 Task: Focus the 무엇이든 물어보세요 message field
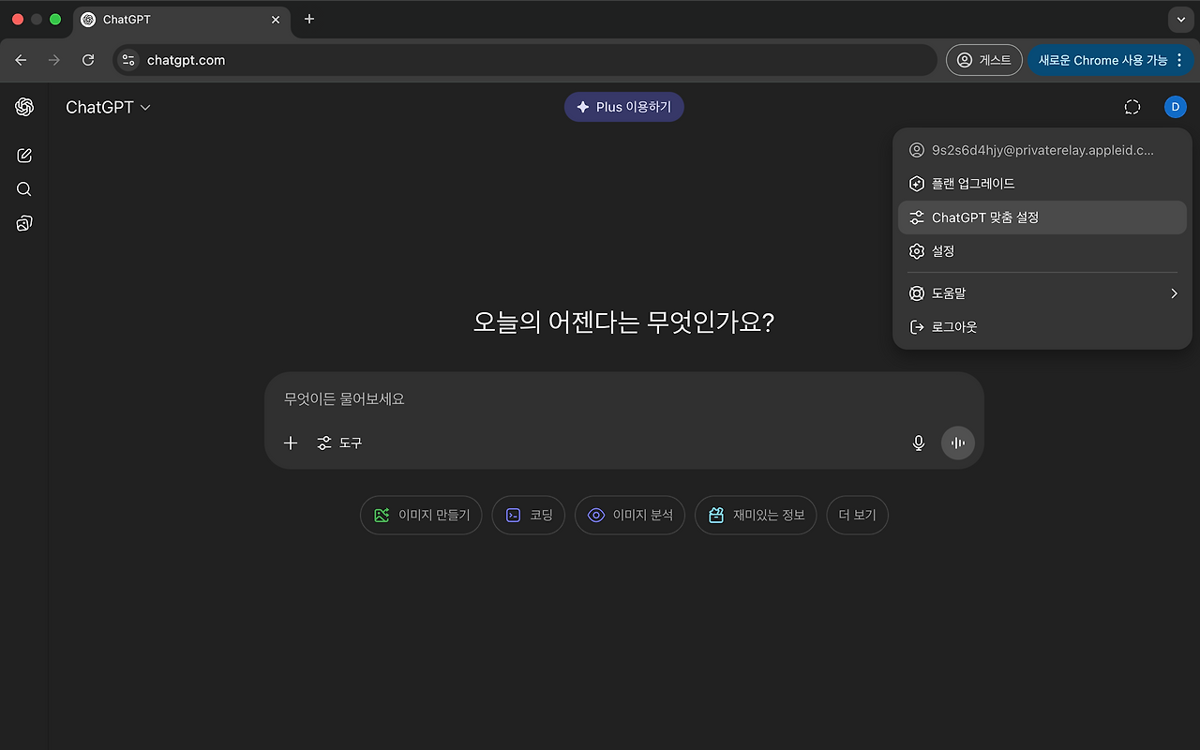click(624, 399)
